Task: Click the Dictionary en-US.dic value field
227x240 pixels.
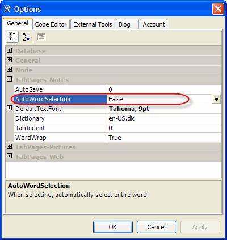Action: click(x=164, y=118)
